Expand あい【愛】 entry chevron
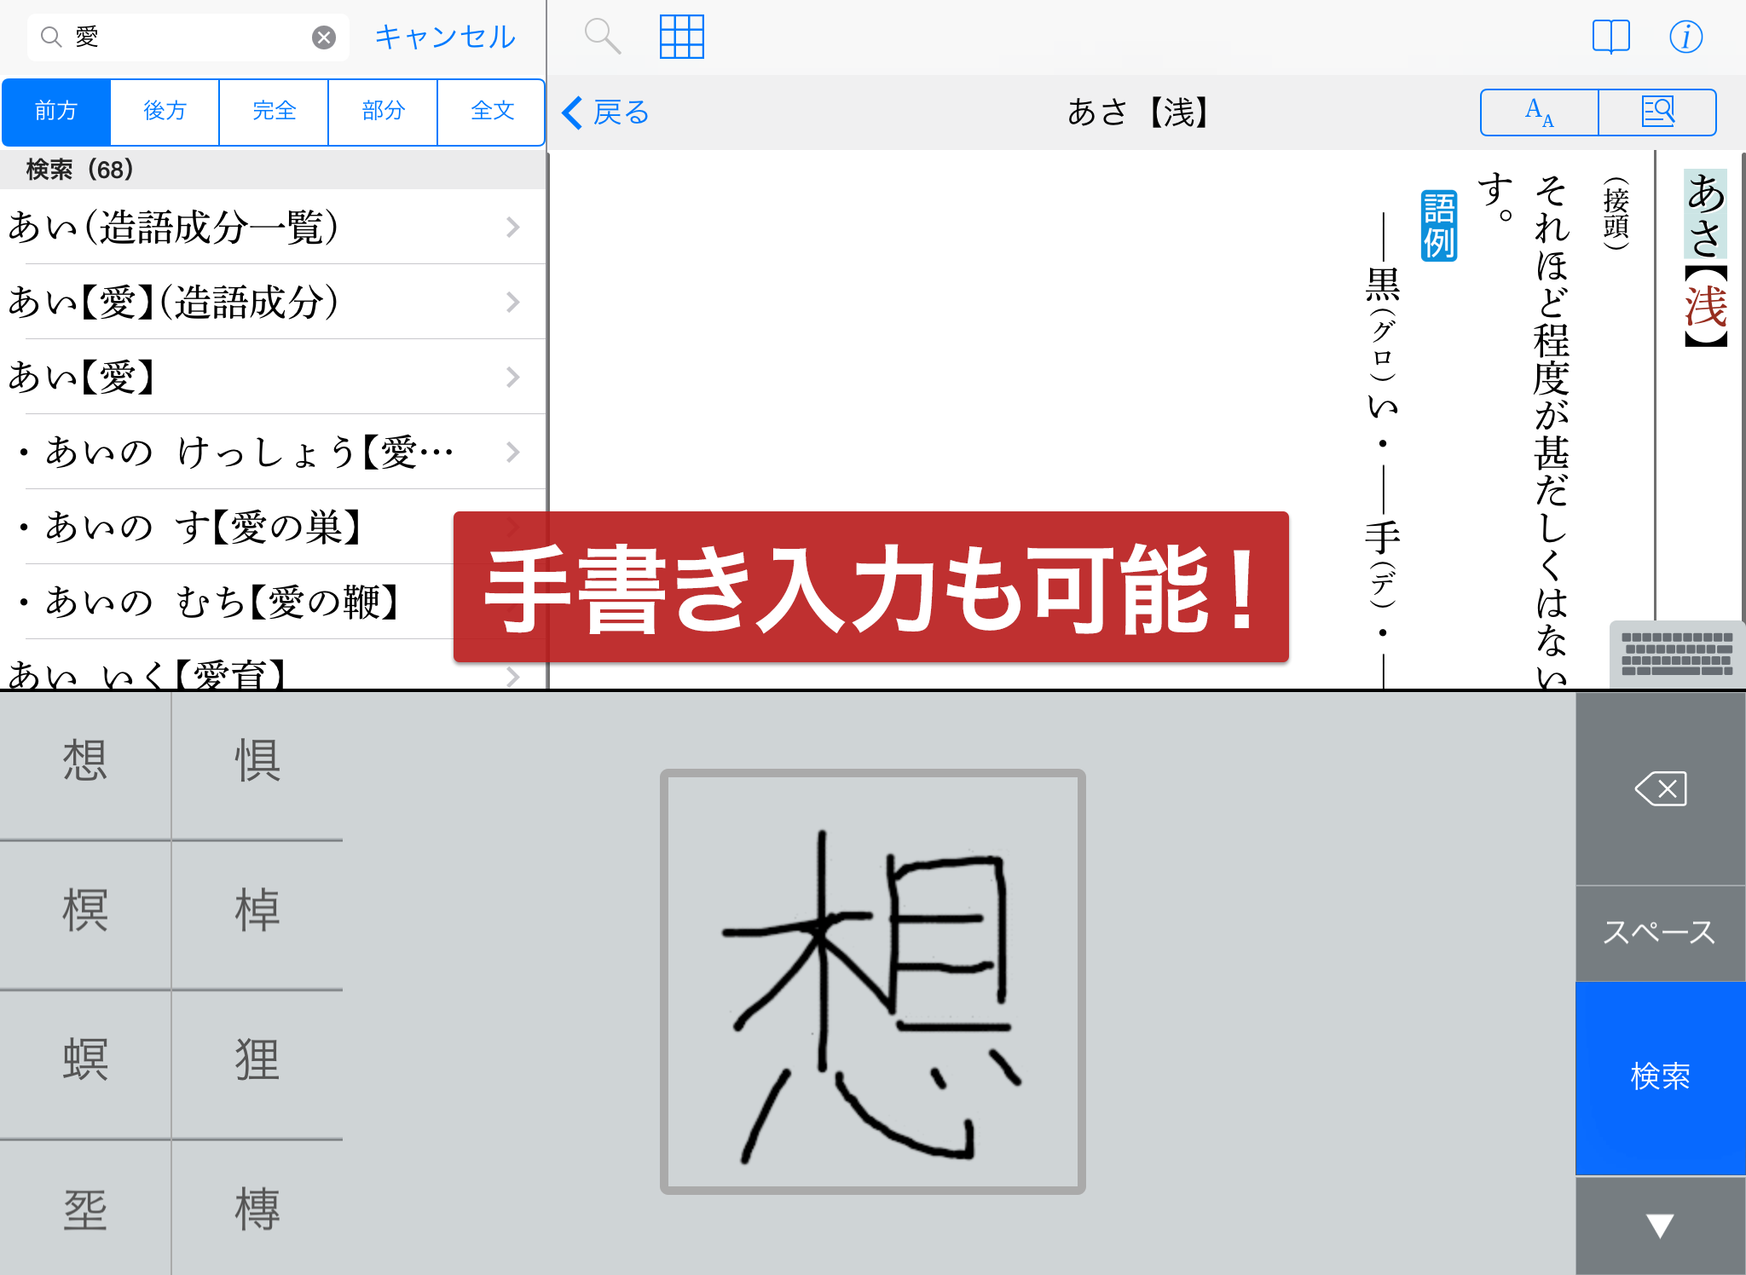 pos(512,377)
